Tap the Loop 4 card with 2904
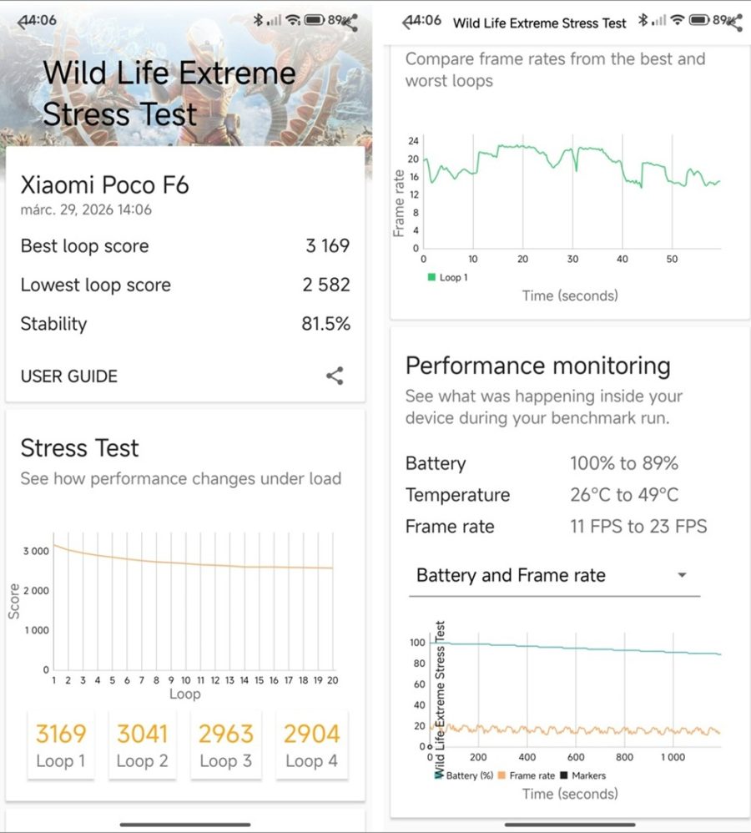This screenshot has width=751, height=833. point(310,745)
